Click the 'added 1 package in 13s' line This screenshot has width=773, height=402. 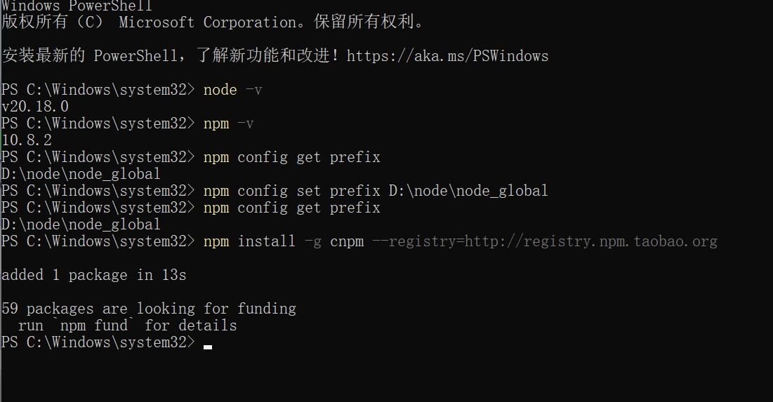93,275
